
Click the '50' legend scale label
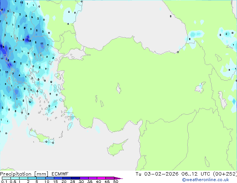(x=116, y=182)
